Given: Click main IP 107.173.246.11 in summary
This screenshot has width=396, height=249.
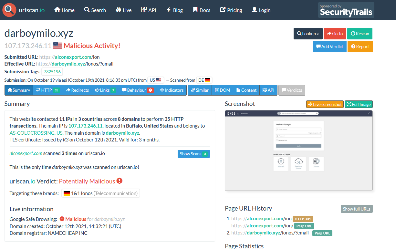Looking at the screenshot, I should coord(85,126).
